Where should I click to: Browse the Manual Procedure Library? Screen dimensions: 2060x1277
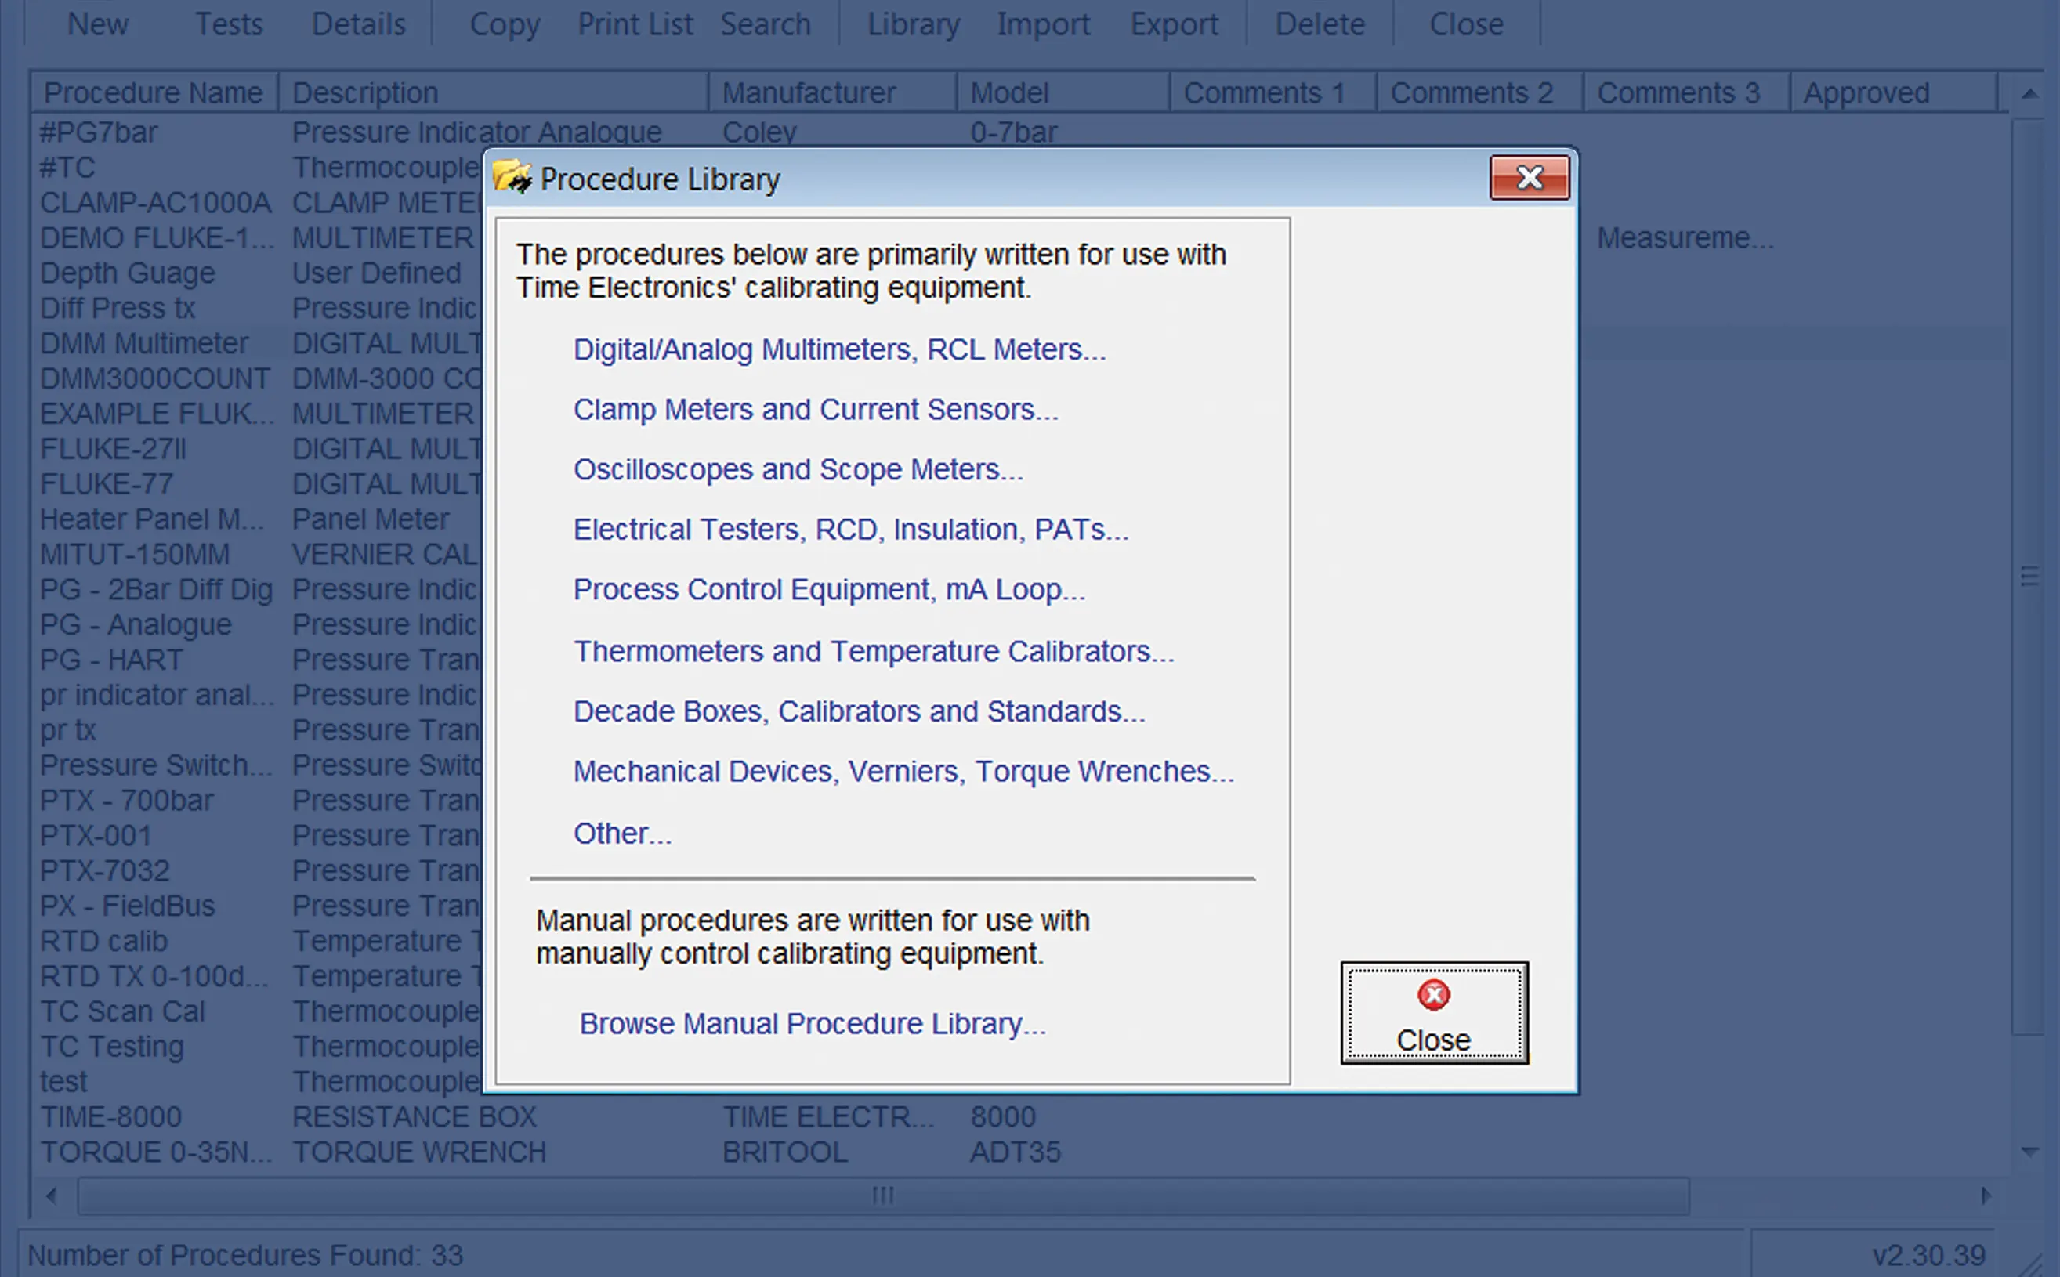(812, 1023)
